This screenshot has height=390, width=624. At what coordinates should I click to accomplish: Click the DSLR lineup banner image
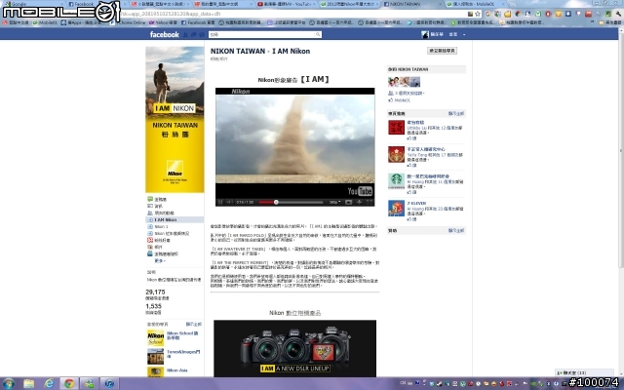tap(294, 348)
